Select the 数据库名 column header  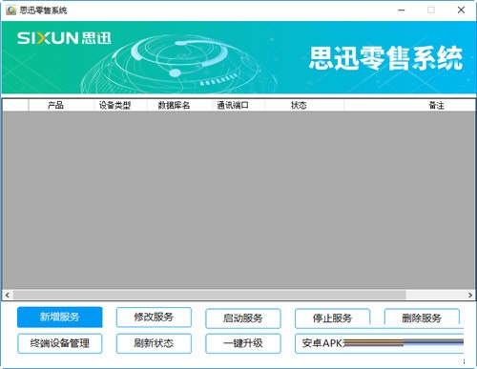pos(179,105)
